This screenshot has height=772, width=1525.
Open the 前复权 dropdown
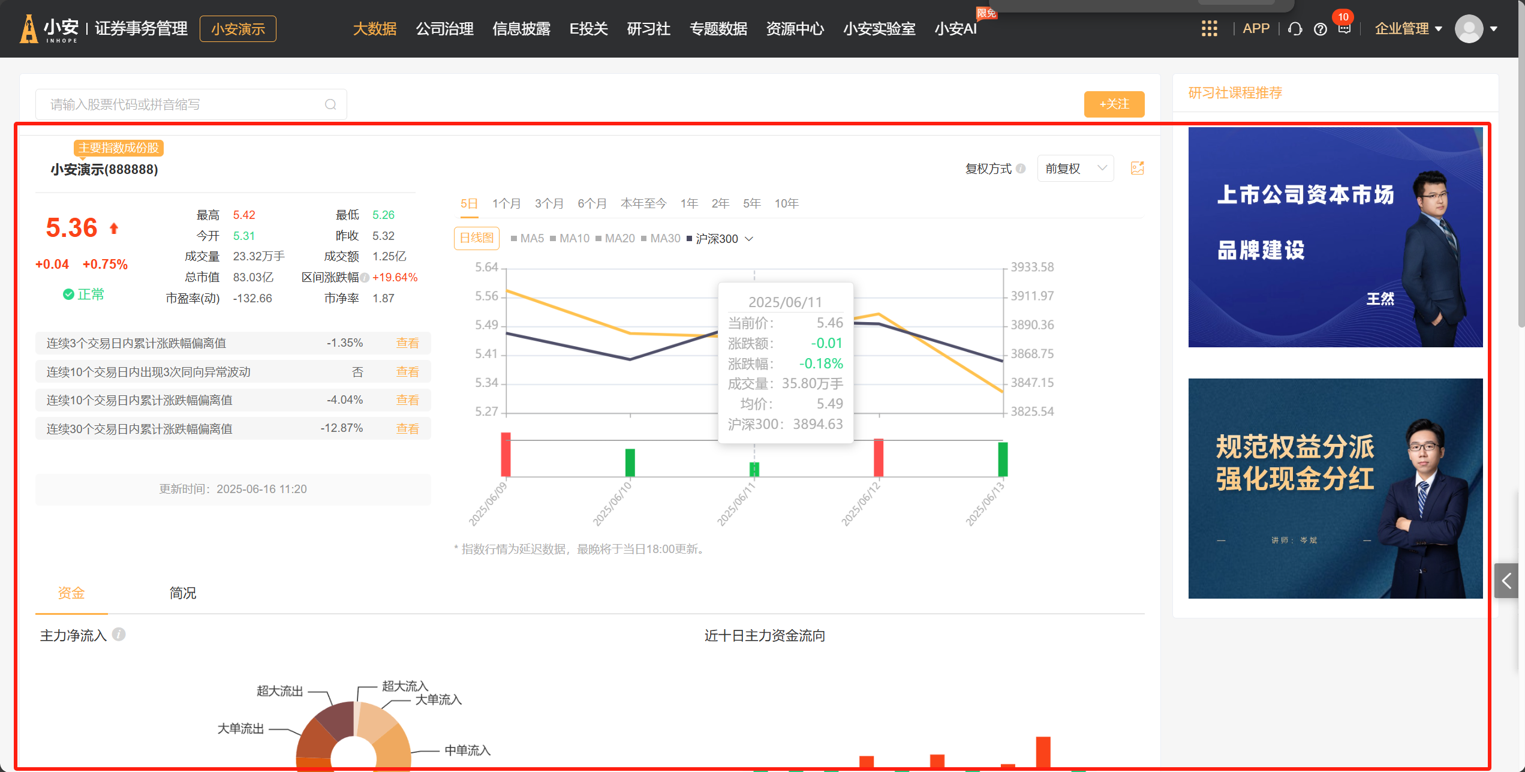[x=1076, y=169]
